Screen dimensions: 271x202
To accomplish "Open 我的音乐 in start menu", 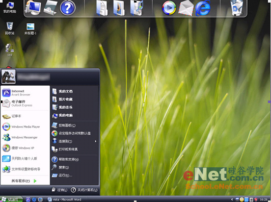I will point(75,107).
